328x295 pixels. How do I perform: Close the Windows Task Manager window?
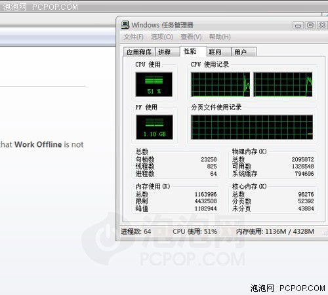tap(322, 26)
